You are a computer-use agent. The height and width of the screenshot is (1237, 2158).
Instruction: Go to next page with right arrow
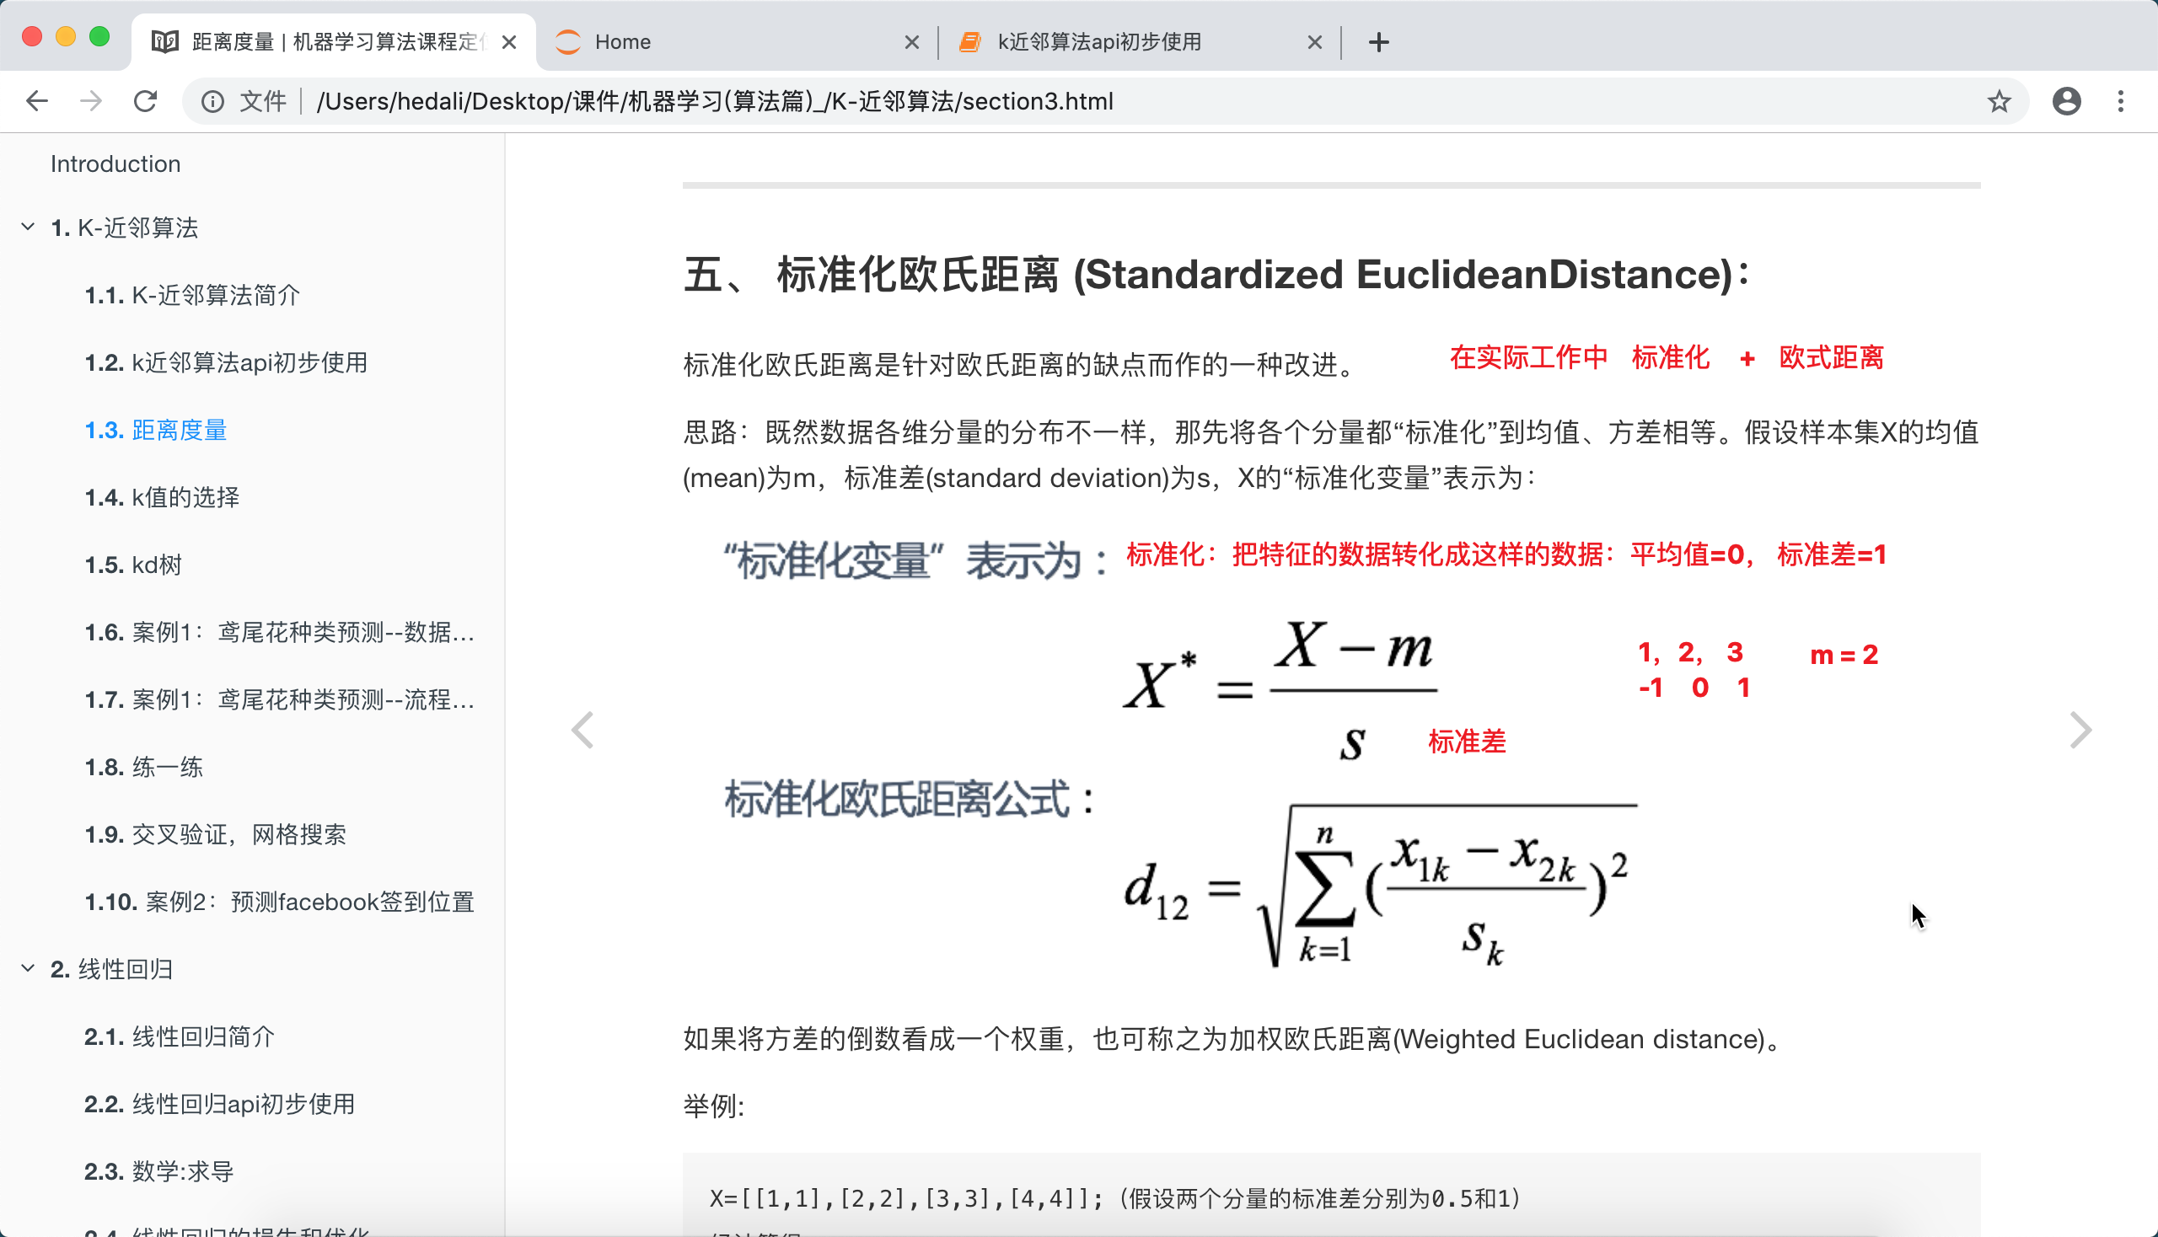click(x=2080, y=730)
